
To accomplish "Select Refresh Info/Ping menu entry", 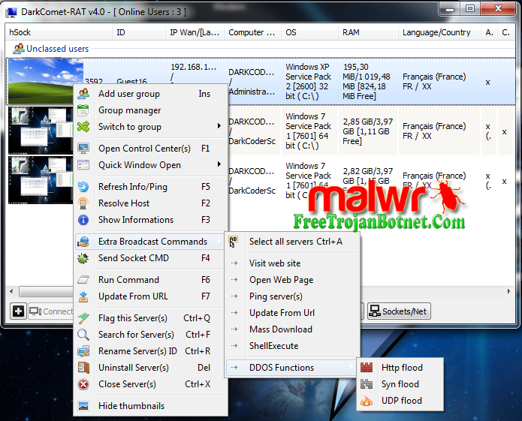I will pyautogui.click(x=151, y=187).
